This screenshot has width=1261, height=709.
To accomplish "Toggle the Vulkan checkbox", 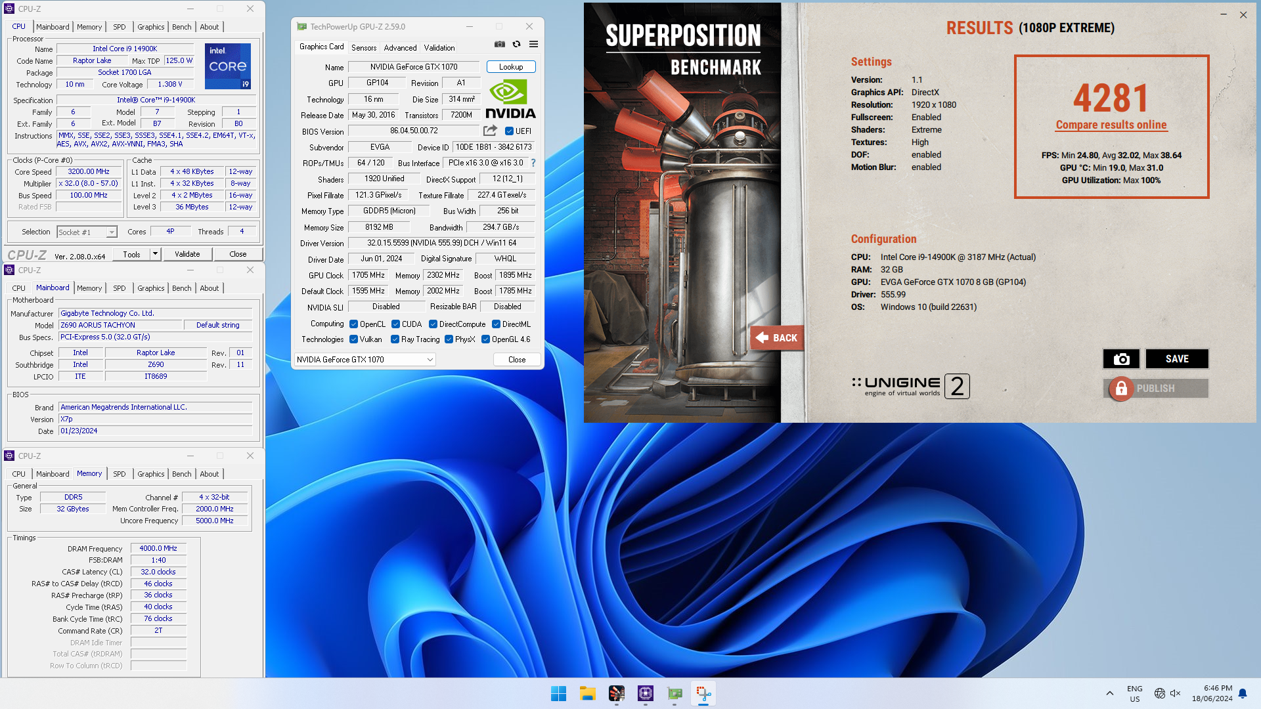I will 354,339.
